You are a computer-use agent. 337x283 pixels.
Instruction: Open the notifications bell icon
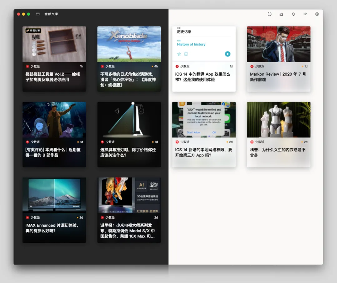pyautogui.click(x=293, y=14)
